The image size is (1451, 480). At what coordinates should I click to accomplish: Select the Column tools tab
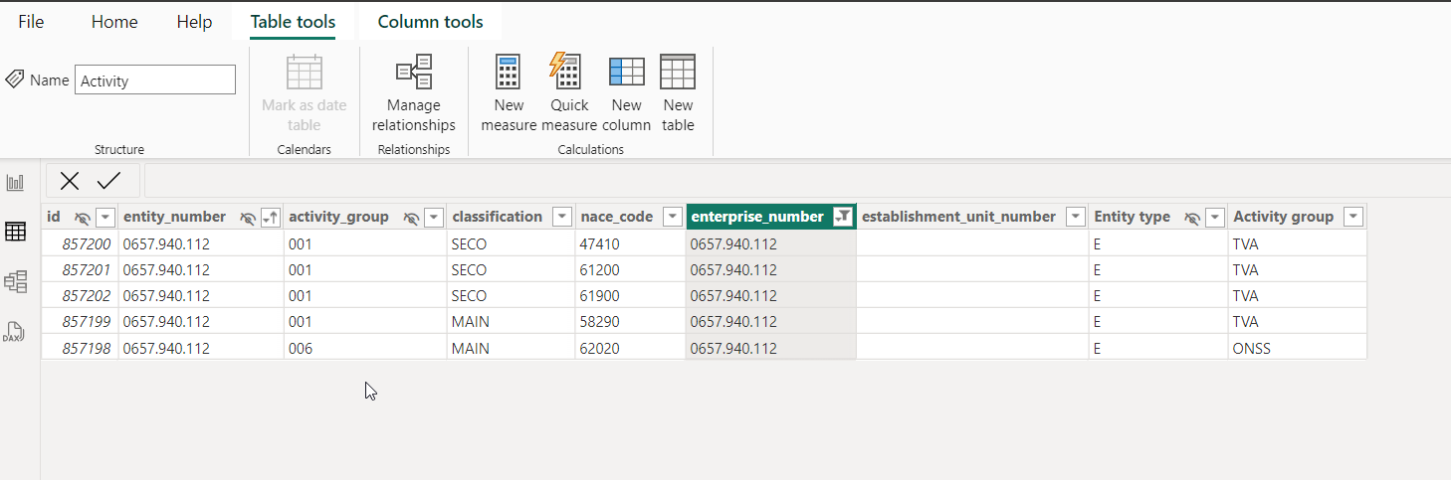coord(430,22)
